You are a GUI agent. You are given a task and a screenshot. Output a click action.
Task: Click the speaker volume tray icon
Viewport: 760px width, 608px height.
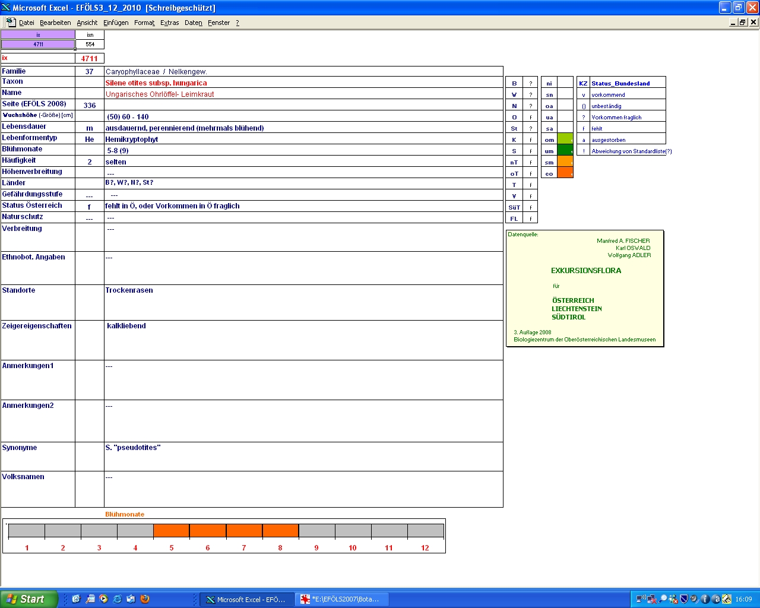pos(694,599)
